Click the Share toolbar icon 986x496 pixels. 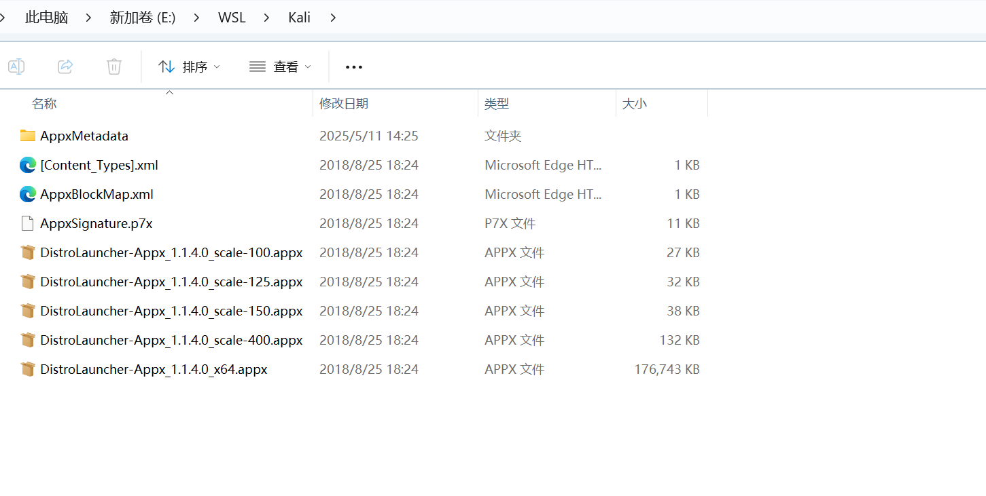pos(65,66)
